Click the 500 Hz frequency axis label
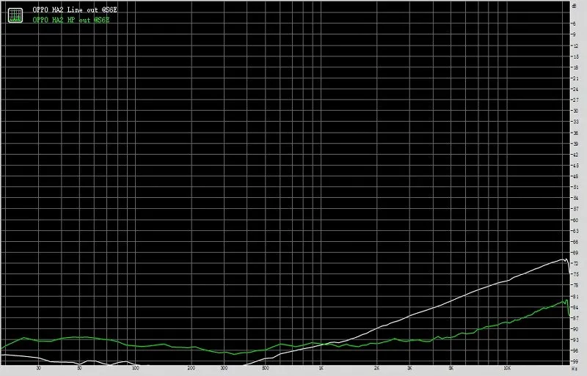 [266, 368]
